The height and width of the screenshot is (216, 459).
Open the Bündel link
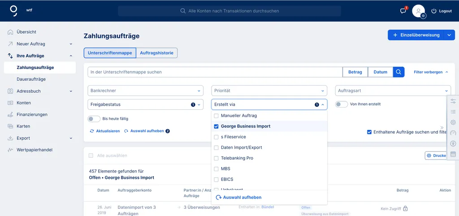click(x=268, y=207)
